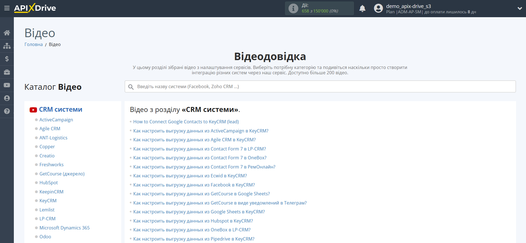The image size is (526, 243).
Task: Open connections sitemap sidebar icon
Action: (7, 46)
